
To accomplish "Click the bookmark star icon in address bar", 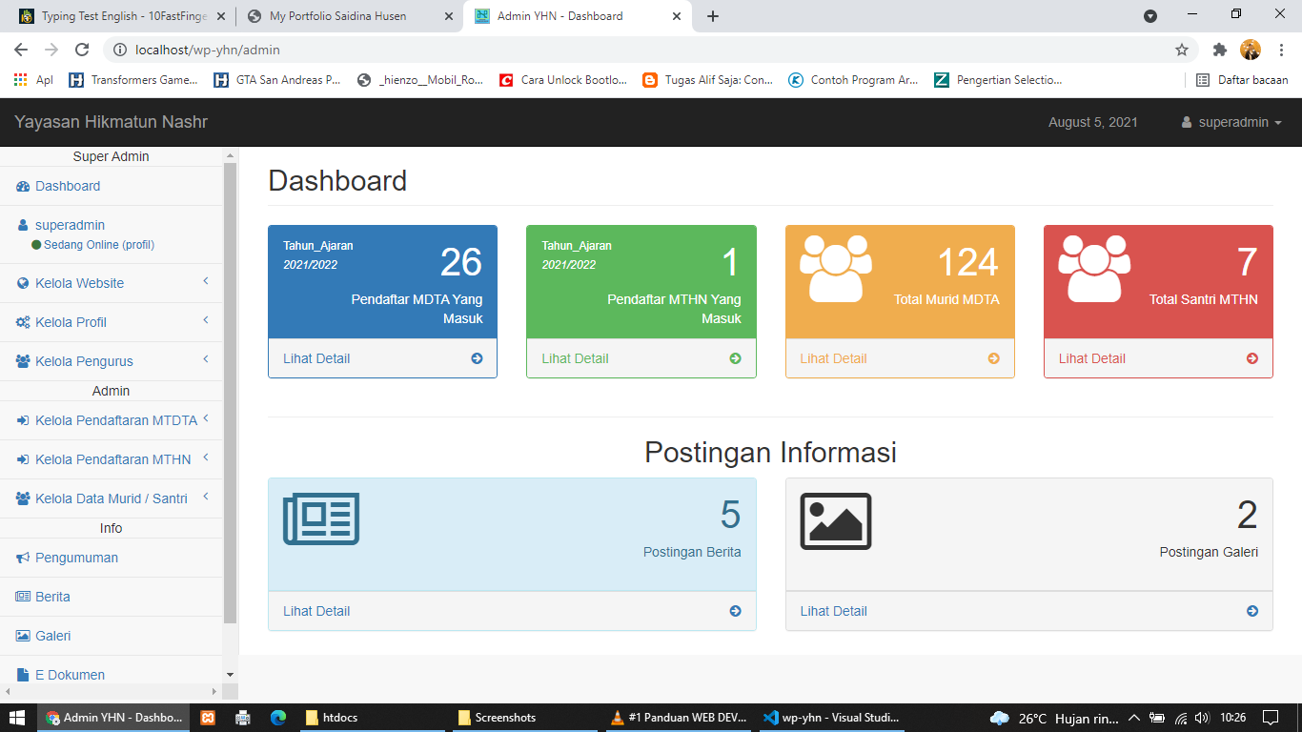I will point(1182,50).
